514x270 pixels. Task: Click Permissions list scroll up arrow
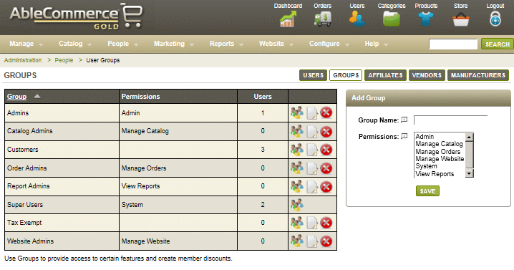pos(470,137)
